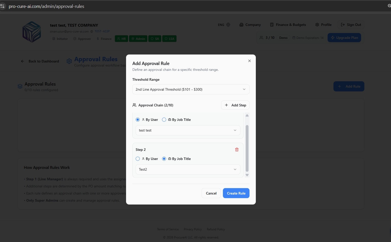Click the Approver role badge

82,39
